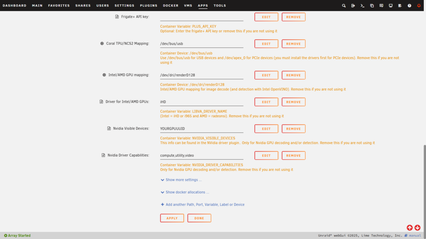
Task: Click the Container Variable: NVIDIA_DRIVER_CAPABILITIES text
Action: (x=201, y=165)
